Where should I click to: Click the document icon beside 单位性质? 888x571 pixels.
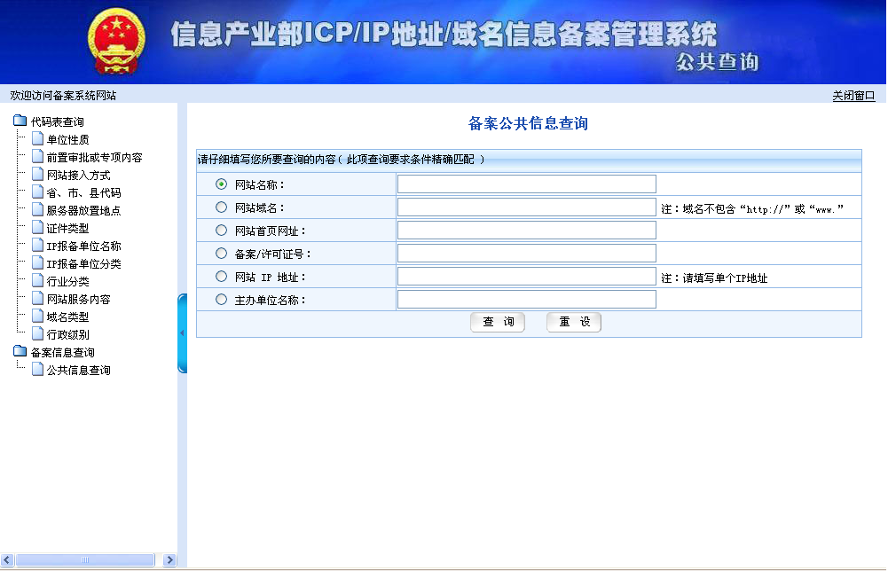tap(38, 138)
